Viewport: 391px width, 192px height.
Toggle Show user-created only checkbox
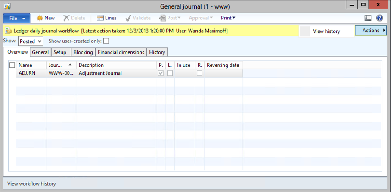[x=106, y=41]
